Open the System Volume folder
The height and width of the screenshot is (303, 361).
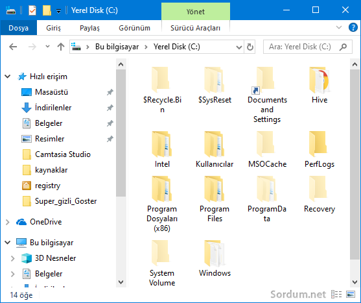pos(162,263)
